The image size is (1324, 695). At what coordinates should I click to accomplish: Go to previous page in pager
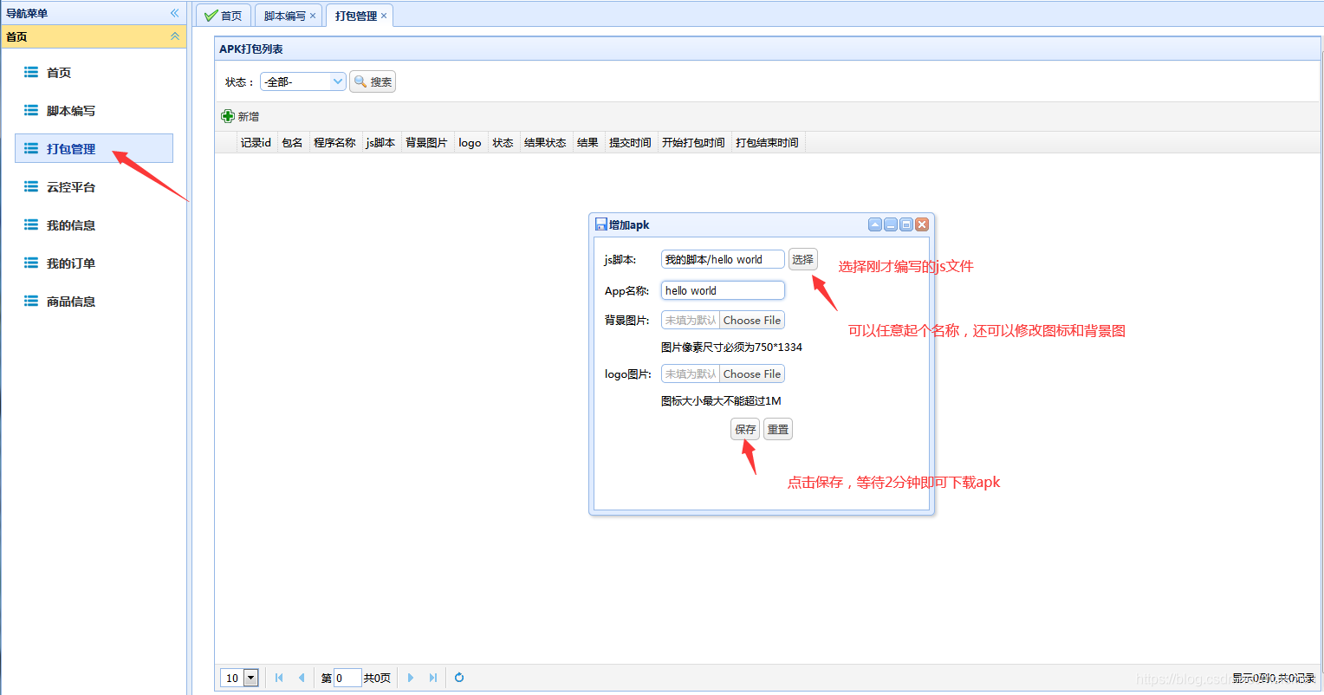301,678
